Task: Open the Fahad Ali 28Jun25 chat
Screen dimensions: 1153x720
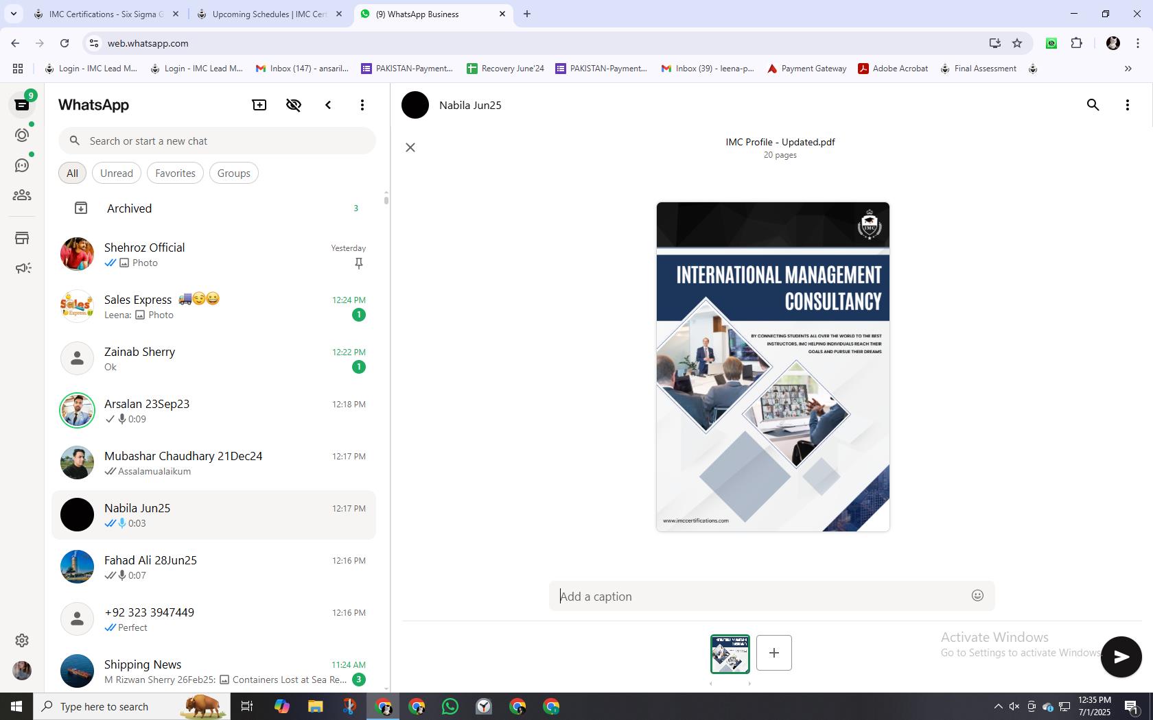Action: [214, 567]
